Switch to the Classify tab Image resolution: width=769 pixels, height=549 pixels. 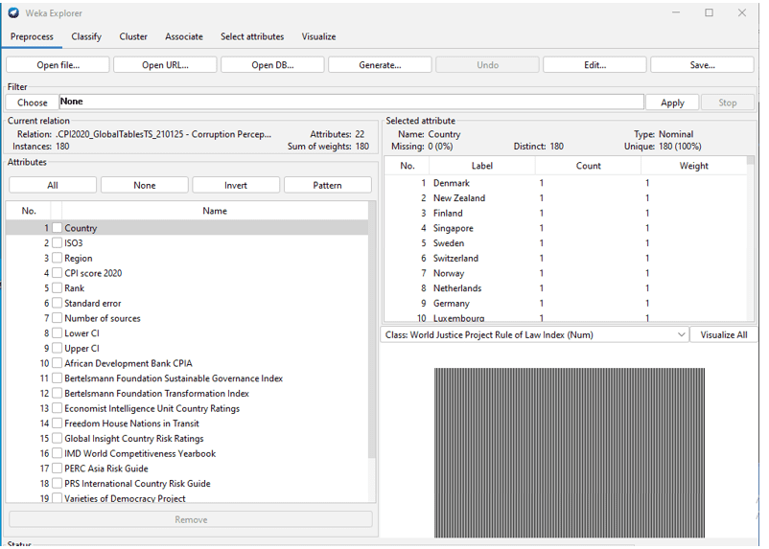[86, 36]
